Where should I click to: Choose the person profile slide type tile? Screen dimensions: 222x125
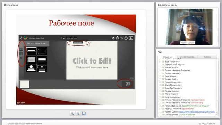click(x=31, y=68)
